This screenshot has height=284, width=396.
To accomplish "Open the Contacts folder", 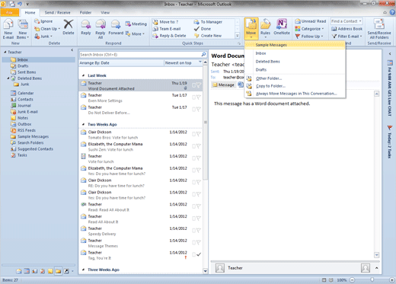I will pos(22,99).
